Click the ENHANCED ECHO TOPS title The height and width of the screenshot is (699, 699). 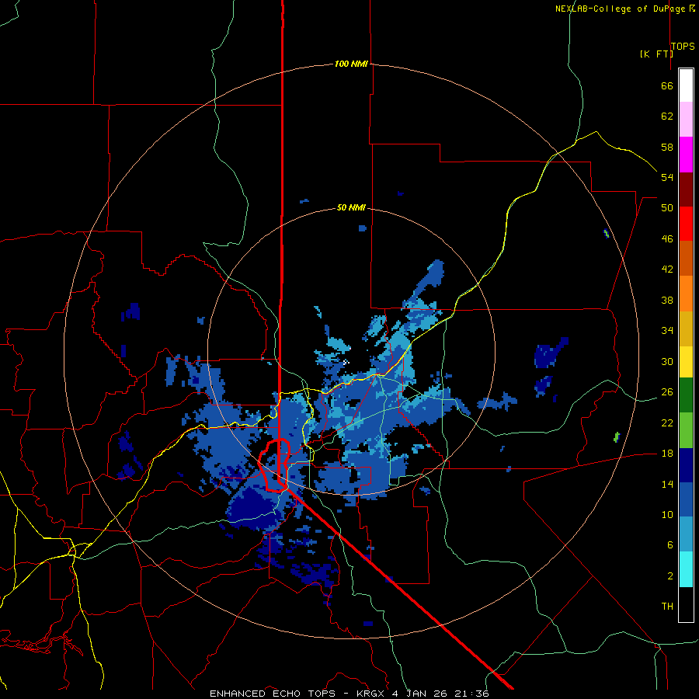[x=273, y=694]
